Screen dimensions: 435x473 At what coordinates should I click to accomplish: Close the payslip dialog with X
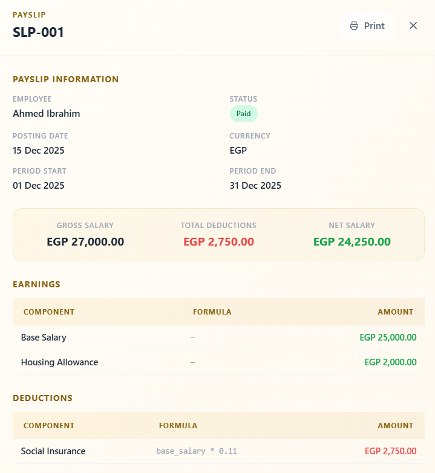tap(413, 25)
